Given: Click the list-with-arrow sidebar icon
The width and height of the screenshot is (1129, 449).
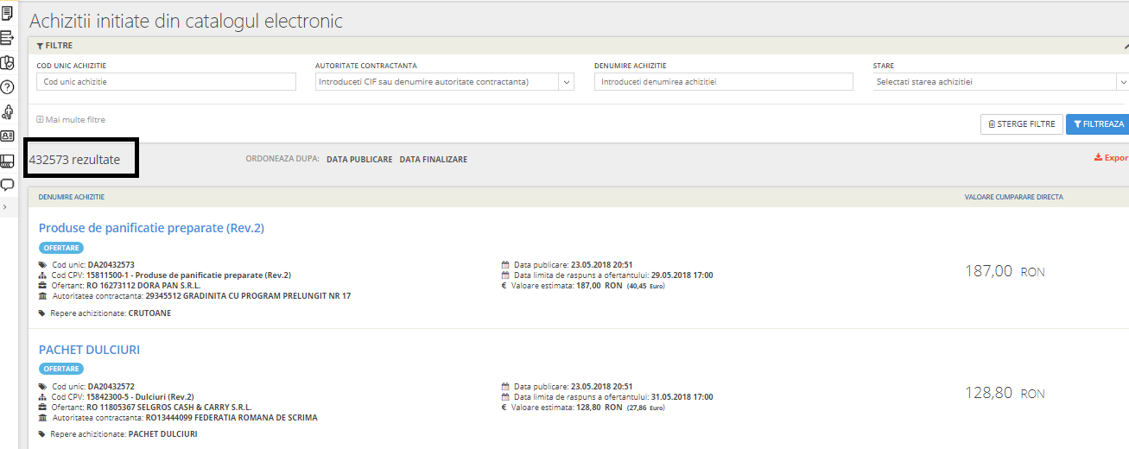Looking at the screenshot, I should click(x=8, y=37).
